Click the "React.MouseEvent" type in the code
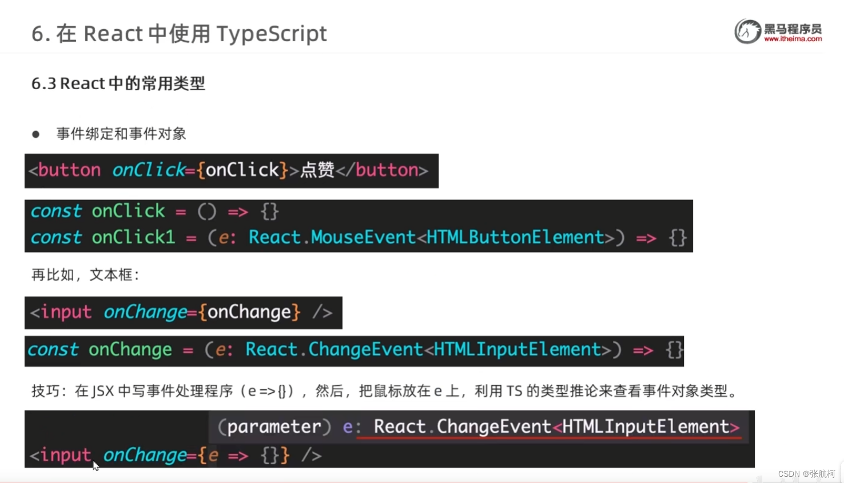844x483 pixels. 332,237
